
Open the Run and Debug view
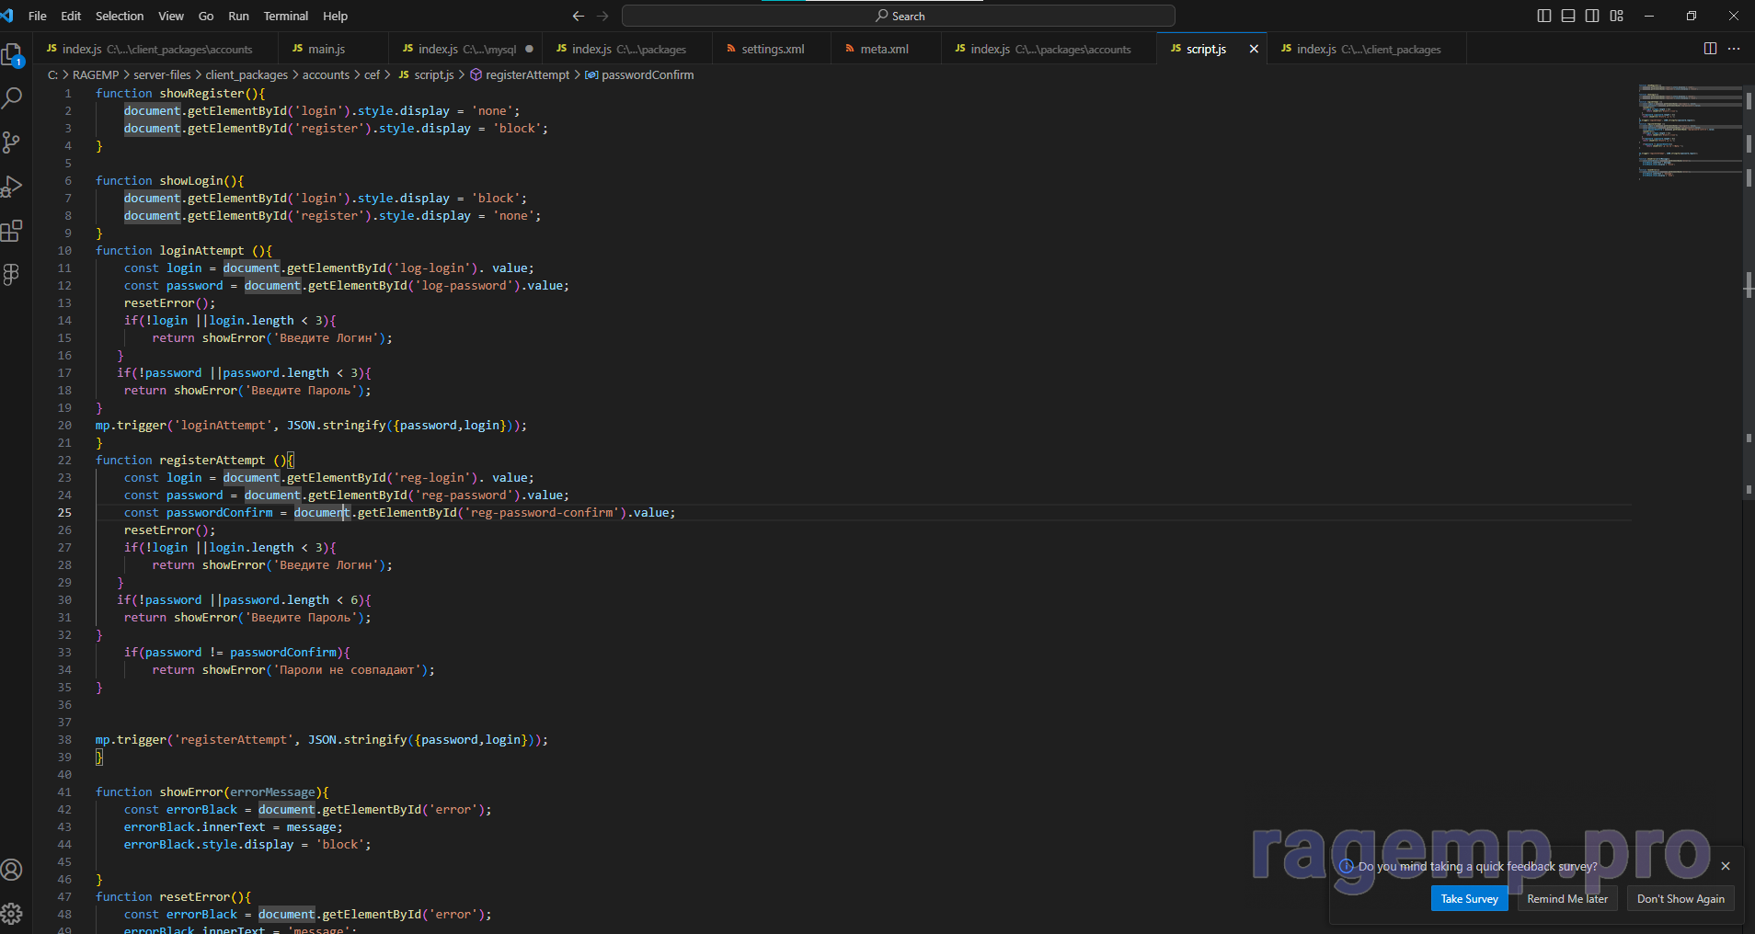pos(12,187)
